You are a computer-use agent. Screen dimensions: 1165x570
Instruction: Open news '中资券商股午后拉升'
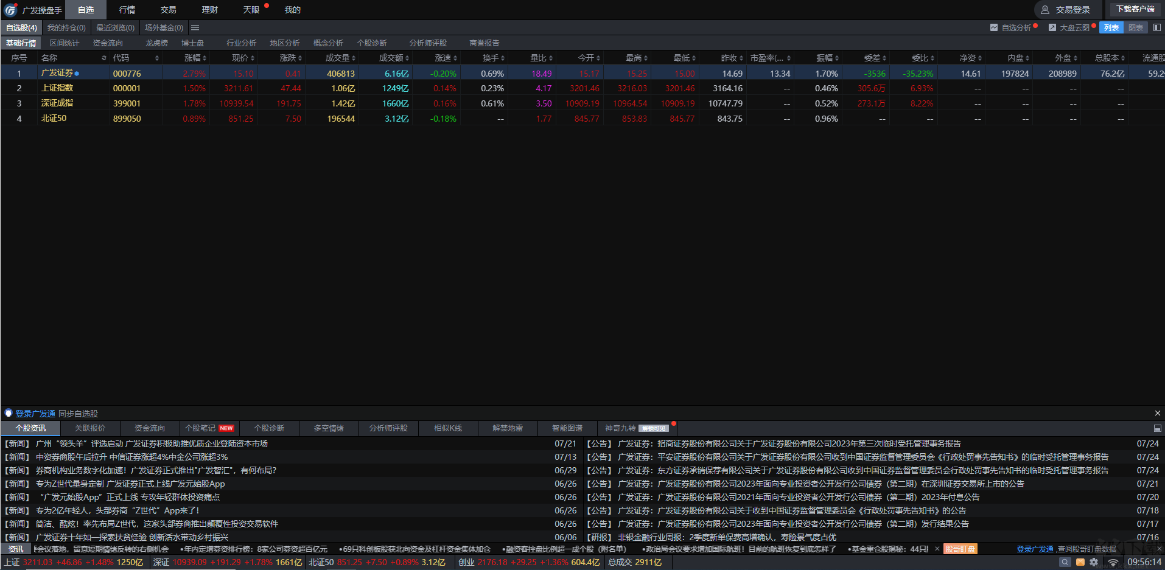pyautogui.click(x=132, y=457)
